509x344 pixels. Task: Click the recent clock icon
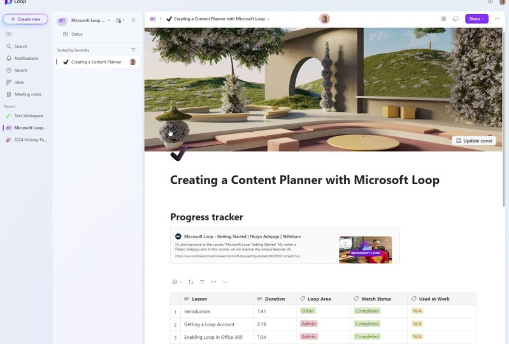(x=9, y=70)
